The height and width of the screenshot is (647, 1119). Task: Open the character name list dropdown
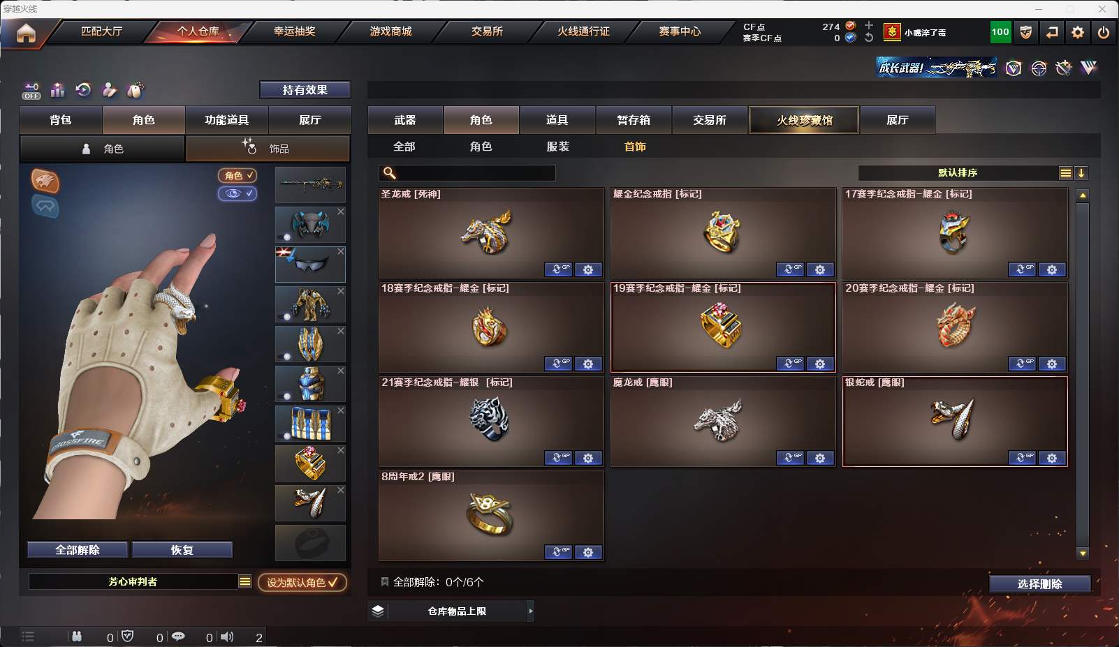coord(245,581)
